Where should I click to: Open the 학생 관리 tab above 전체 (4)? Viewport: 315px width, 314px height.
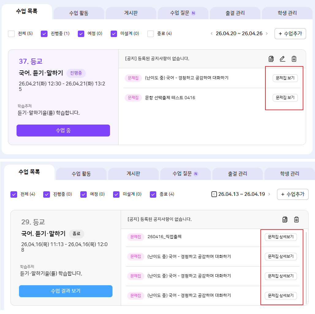290,174
